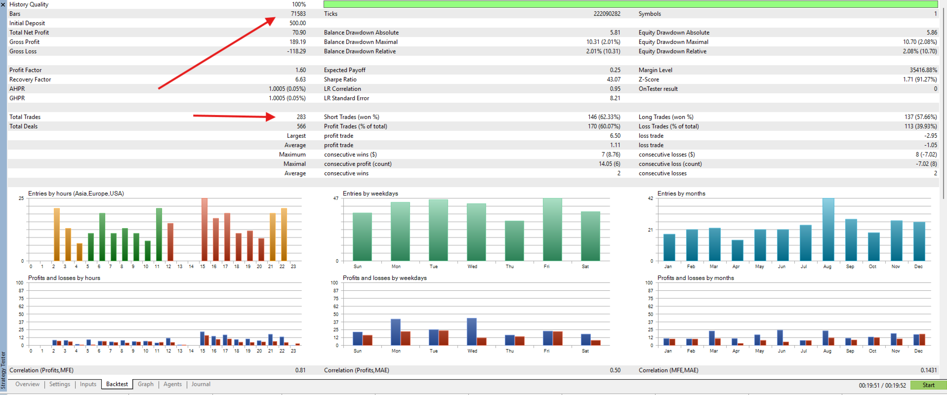Open the Agents tab
This screenshot has width=947, height=395.
[172, 384]
